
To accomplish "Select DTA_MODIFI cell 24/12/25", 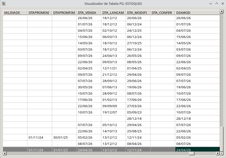I will (138, 31).
